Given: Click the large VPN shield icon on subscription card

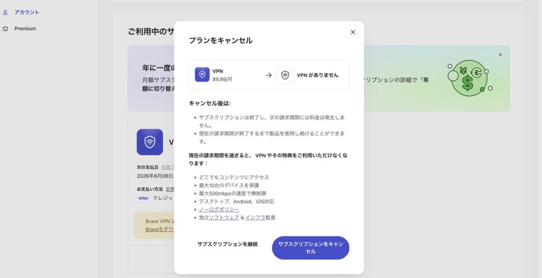Looking at the screenshot, I should click(150, 142).
